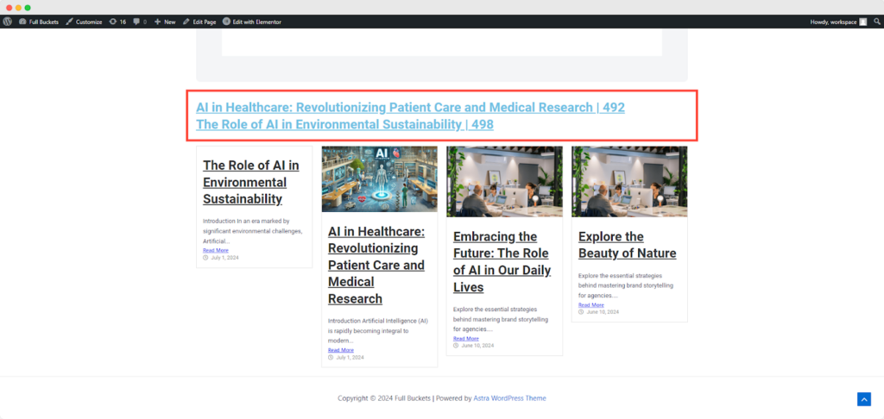Screen dimensions: 884x419
Task: Open 'The Role of AI in Environmental Sustainability | 498' link
Action: coord(345,124)
